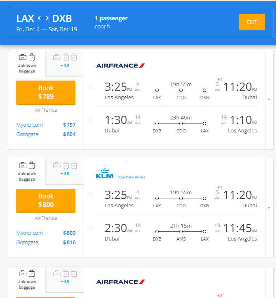Image resolution: width=276 pixels, height=298 pixels.
Task: Check the 3:25 PM Air France outbound checkbox
Action: (x=91, y=87)
